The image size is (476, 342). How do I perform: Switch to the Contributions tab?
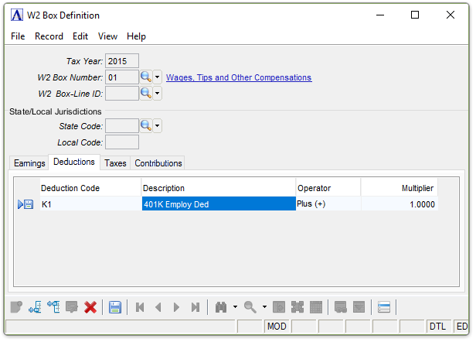coord(158,163)
